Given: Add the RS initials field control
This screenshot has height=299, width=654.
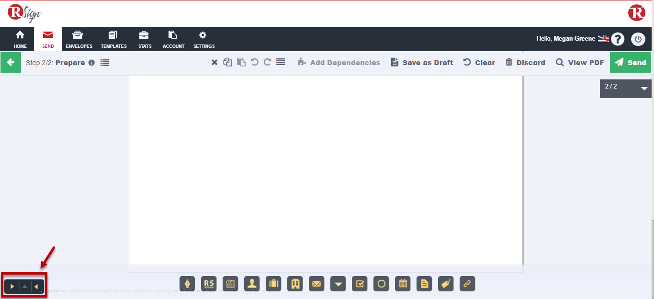Looking at the screenshot, I should coord(209,284).
